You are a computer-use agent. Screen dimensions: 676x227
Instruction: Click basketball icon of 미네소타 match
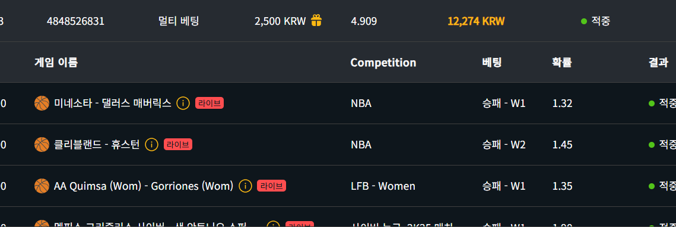(x=42, y=103)
